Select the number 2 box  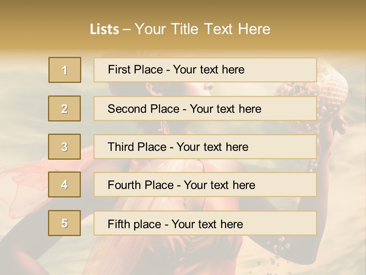[64, 108]
